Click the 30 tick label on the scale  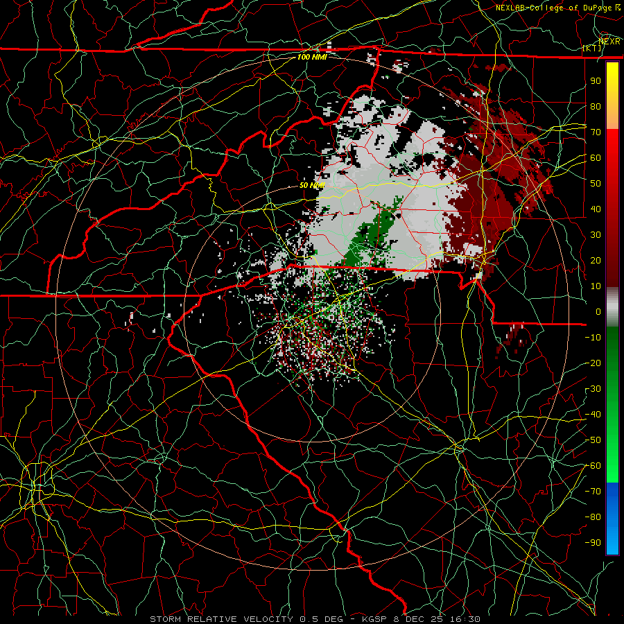click(596, 235)
